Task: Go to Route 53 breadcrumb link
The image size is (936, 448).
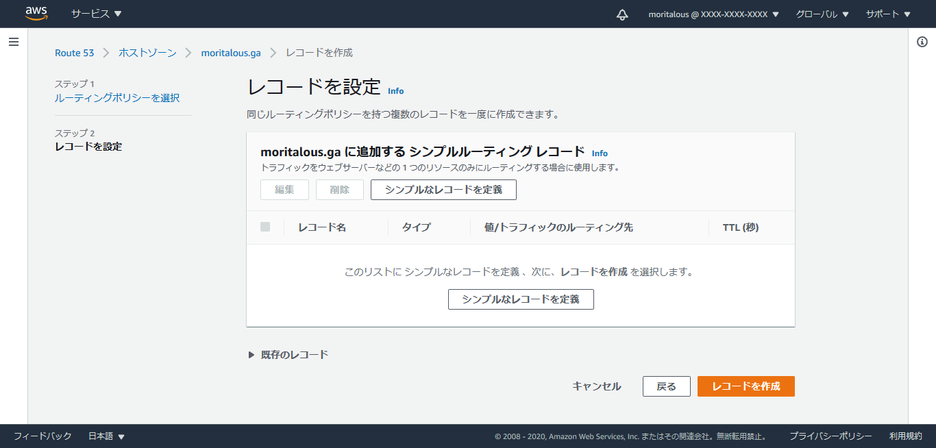Action: 74,53
